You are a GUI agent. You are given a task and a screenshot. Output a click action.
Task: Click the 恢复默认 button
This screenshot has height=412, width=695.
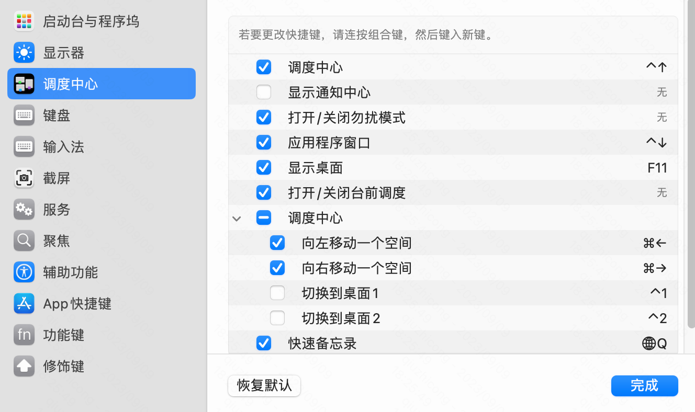point(264,386)
